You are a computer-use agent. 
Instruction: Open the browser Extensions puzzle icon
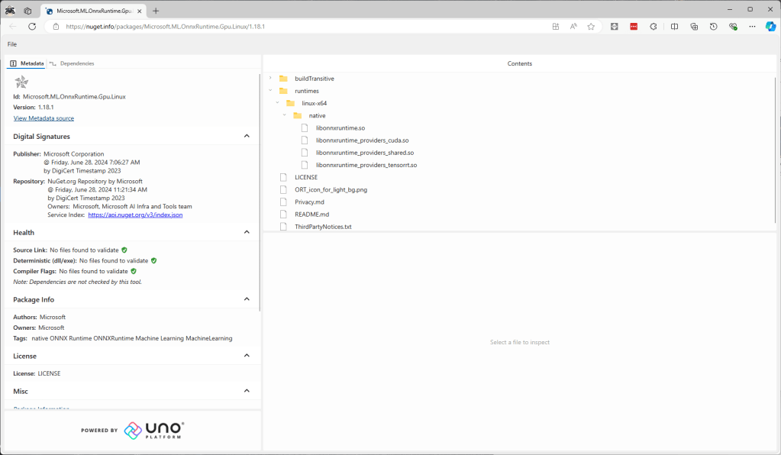coord(654,26)
